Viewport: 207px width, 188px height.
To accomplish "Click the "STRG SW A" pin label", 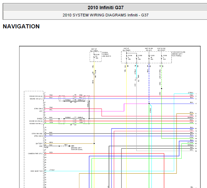I will (x=38, y=109).
